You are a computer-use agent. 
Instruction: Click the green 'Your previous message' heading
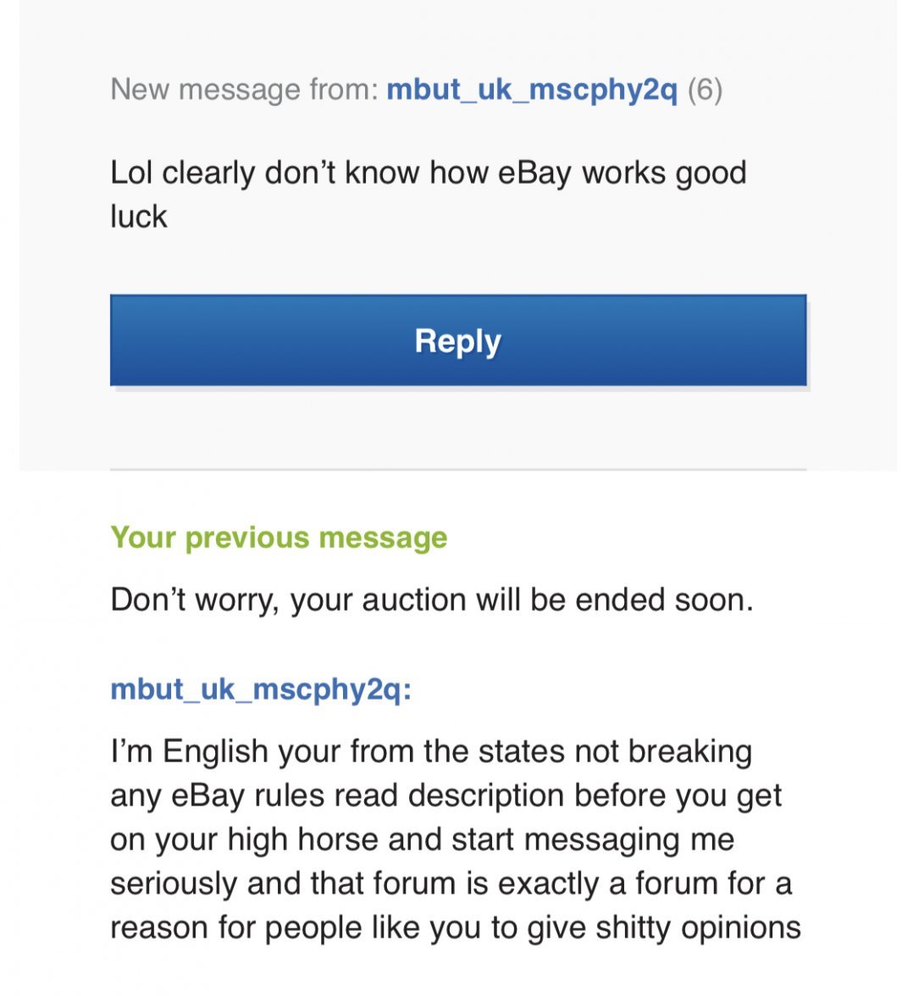pos(279,538)
